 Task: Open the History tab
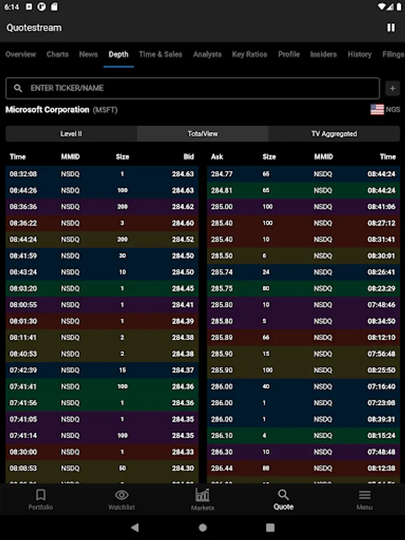click(x=359, y=55)
